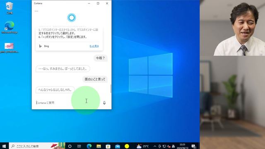This screenshot has height=149, width=265.
Task: Select the 'すみません、ぼーっとしてました。' reply bubble
Action: click(63, 69)
